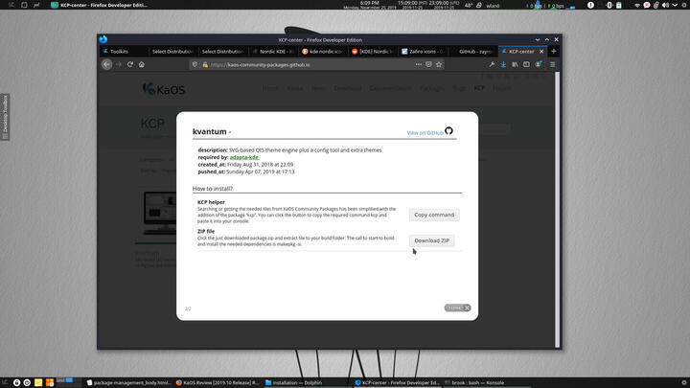Open package-management_body.html taskbar entry
The height and width of the screenshot is (388, 690).
pos(128,382)
